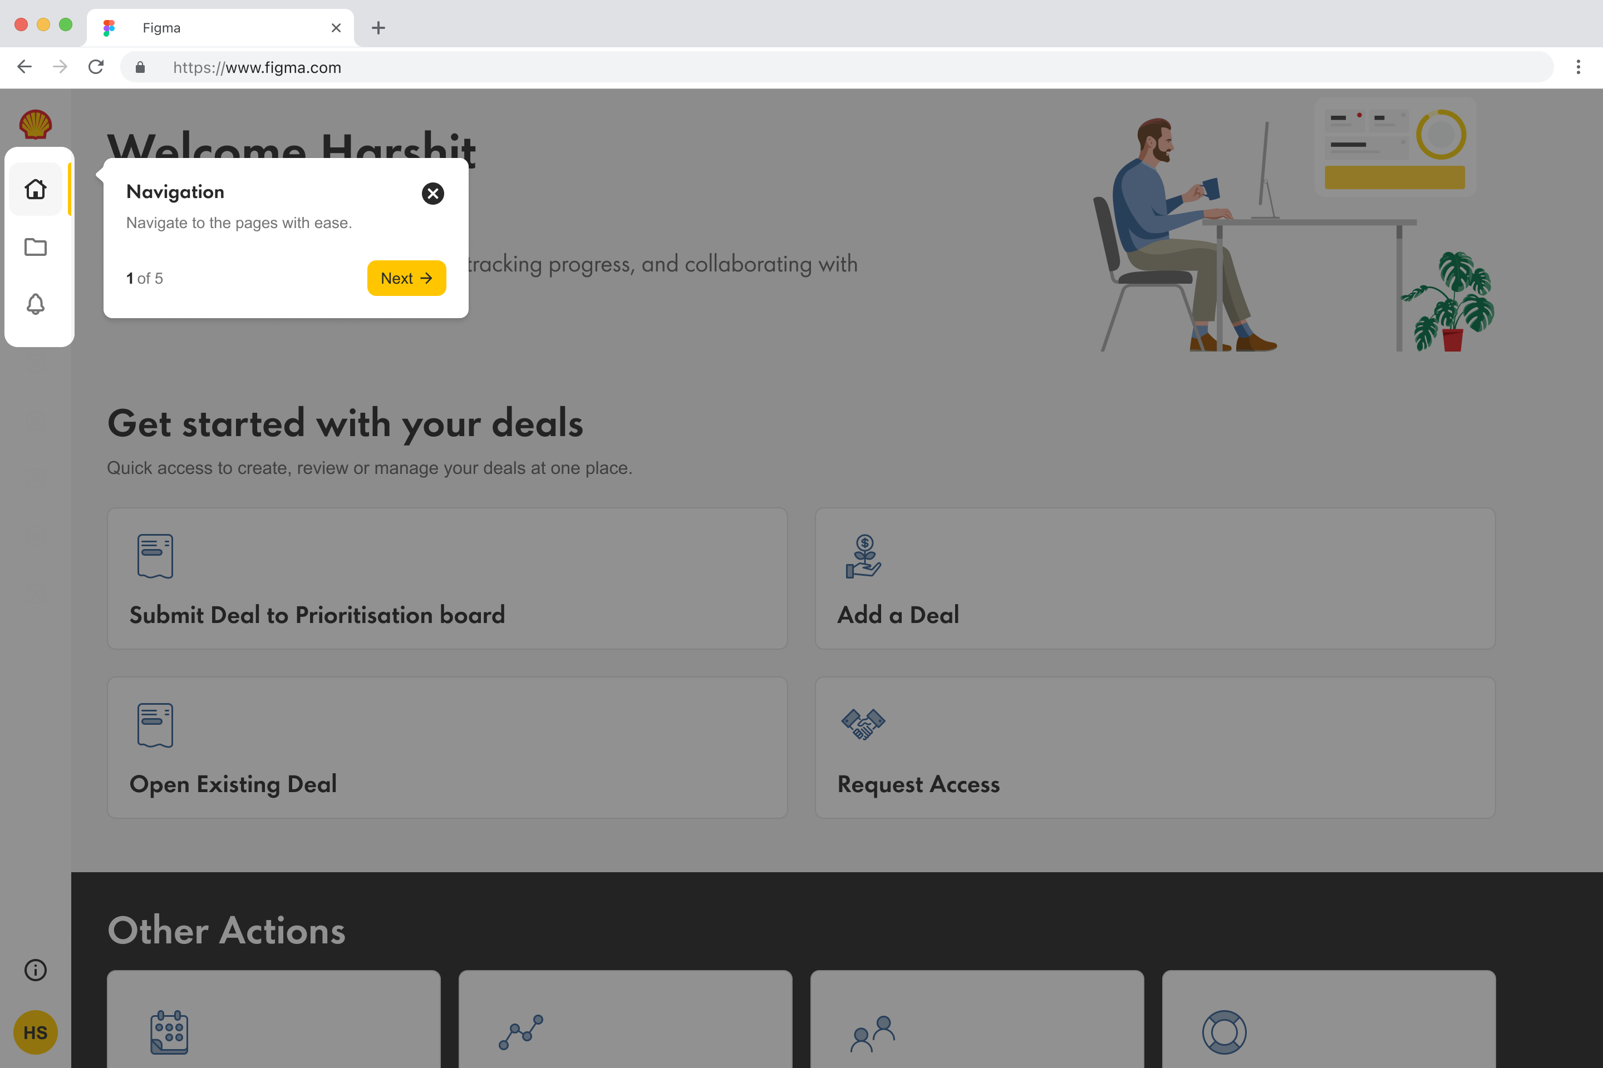Viewport: 1603px width, 1068px height.
Task: Click the 'Navigate to the pages with ease.' text
Action: click(x=239, y=222)
